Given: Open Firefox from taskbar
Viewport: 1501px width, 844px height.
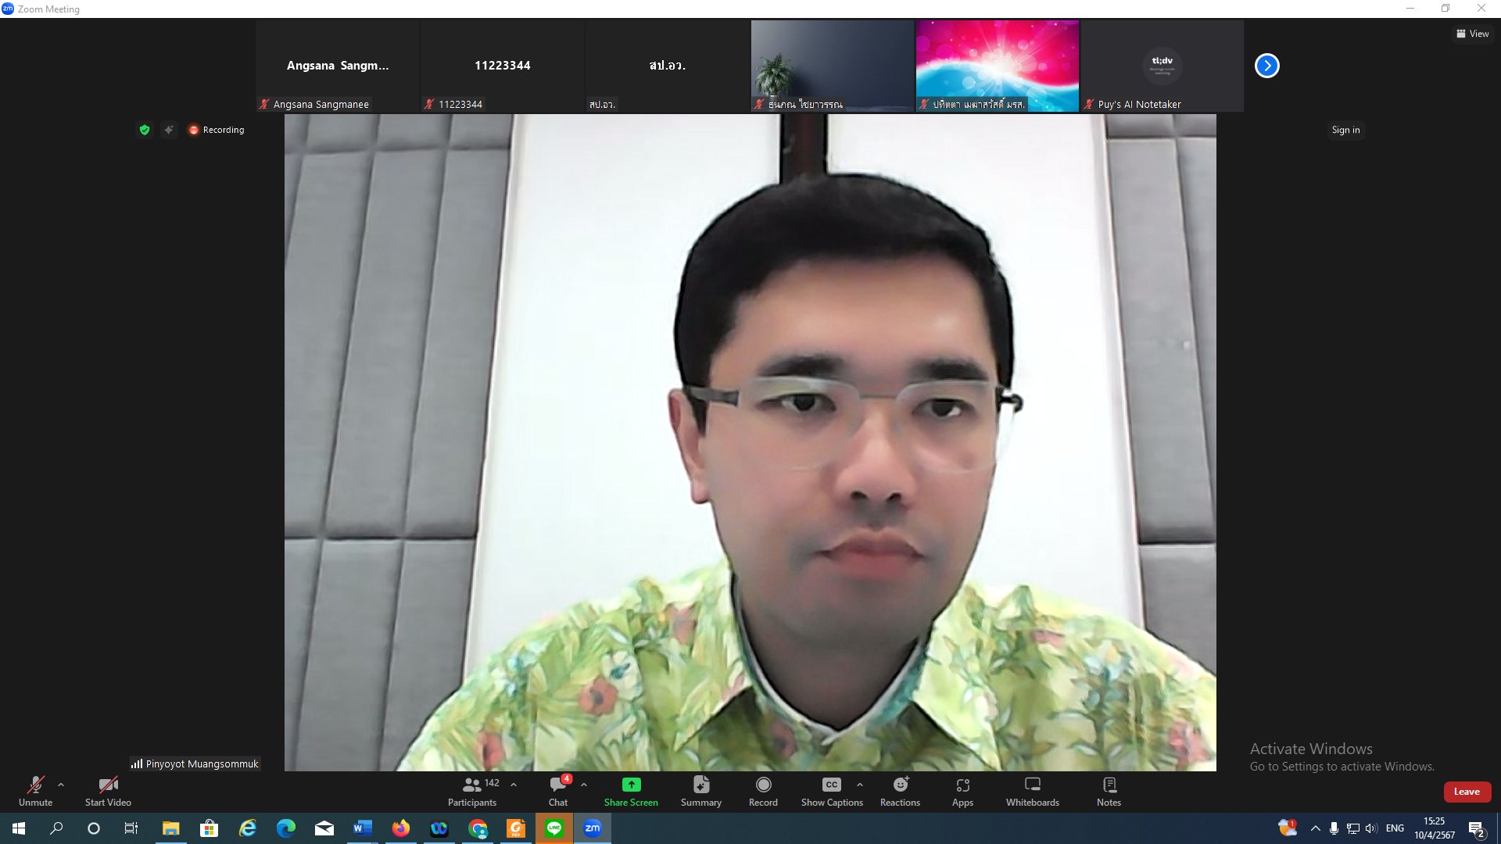Looking at the screenshot, I should pyautogui.click(x=400, y=828).
